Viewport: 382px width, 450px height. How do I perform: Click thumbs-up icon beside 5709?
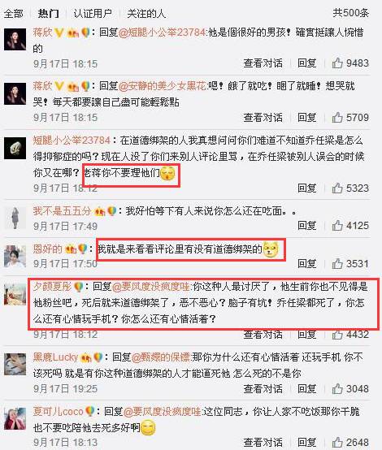pos(337,117)
